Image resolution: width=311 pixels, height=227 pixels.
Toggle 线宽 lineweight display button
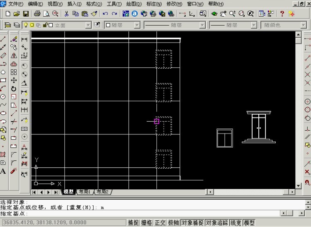(236, 222)
